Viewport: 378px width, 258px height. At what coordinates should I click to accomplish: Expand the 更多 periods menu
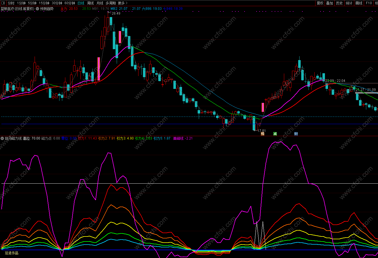click(x=123, y=3)
